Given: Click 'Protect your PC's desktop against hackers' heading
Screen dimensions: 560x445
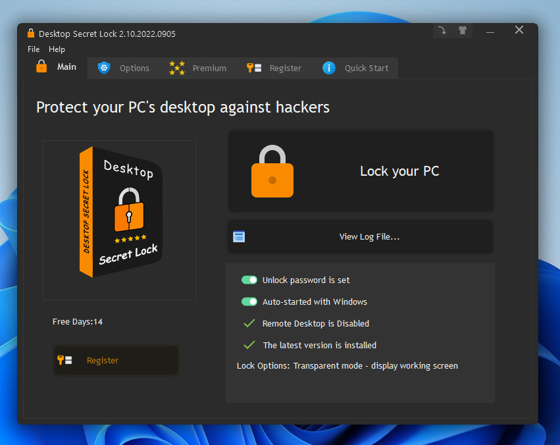Looking at the screenshot, I should click(183, 107).
